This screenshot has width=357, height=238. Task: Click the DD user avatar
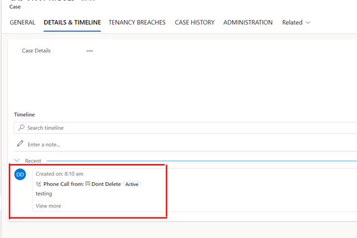20,175
